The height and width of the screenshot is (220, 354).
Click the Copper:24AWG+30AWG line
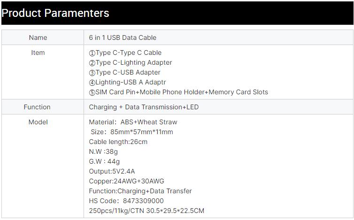click(126, 181)
